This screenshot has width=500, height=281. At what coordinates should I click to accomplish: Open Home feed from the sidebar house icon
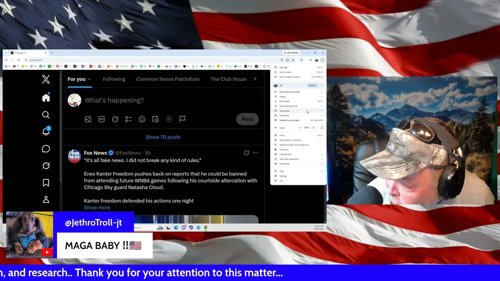pos(46,98)
